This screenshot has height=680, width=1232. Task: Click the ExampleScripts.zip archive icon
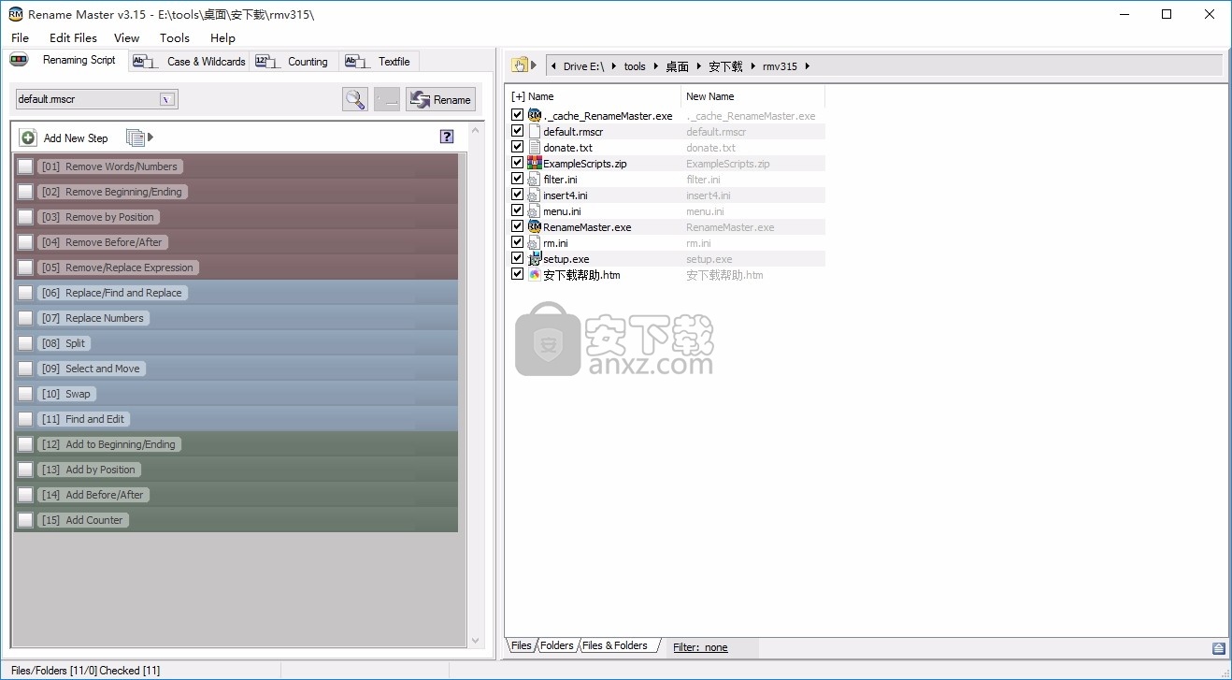[535, 163]
